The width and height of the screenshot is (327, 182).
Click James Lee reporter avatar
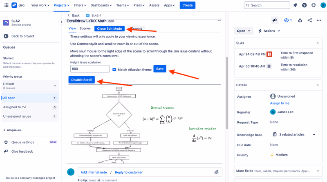coord(273,112)
